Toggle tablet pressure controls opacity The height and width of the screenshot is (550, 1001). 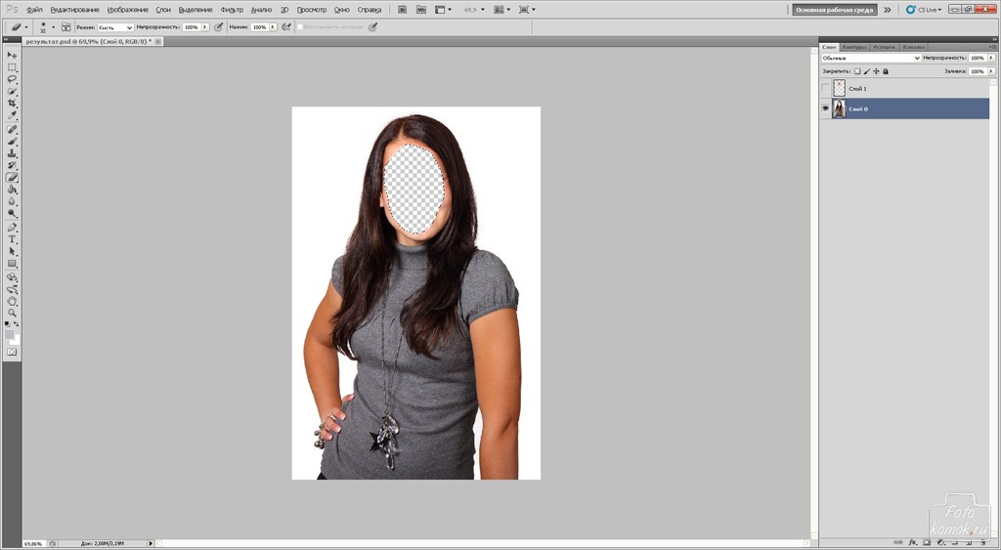(219, 27)
